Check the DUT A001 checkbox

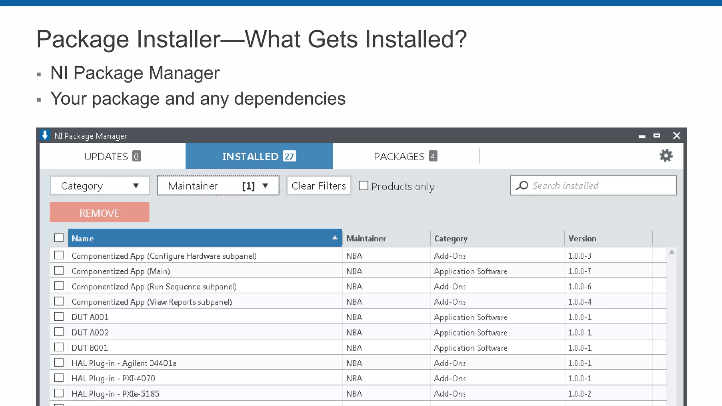pos(59,316)
